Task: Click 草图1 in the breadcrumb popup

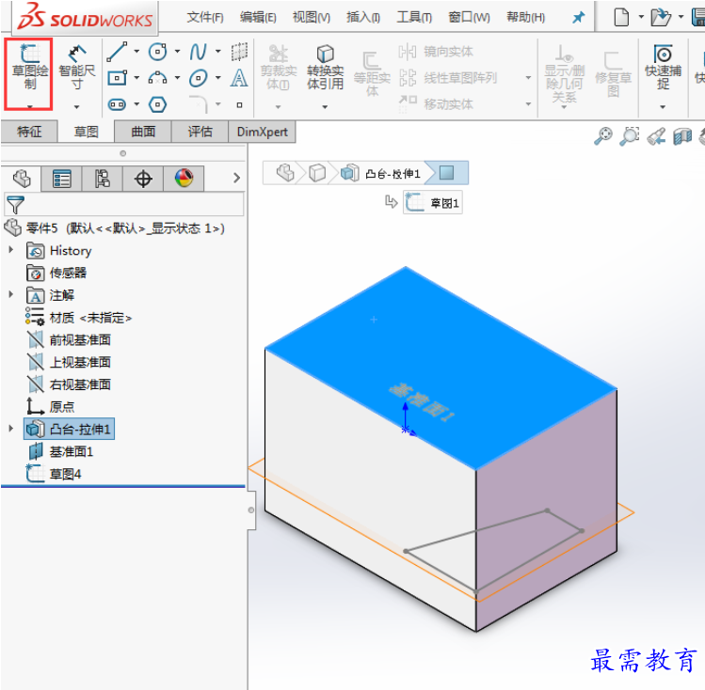Action: (433, 203)
